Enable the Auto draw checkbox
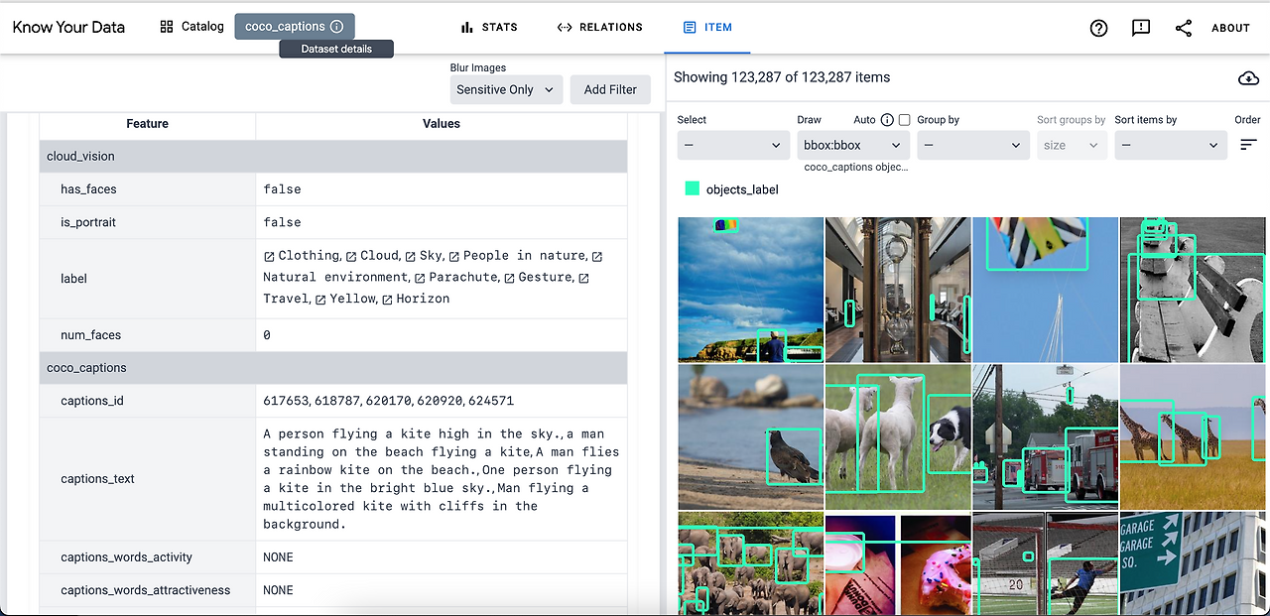1270x616 pixels. (904, 120)
